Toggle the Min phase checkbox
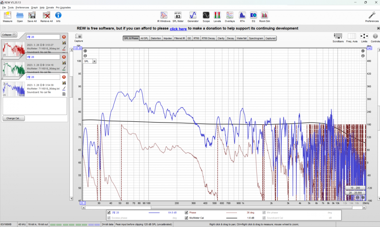This screenshot has width=380, height=227. [x=264, y=213]
